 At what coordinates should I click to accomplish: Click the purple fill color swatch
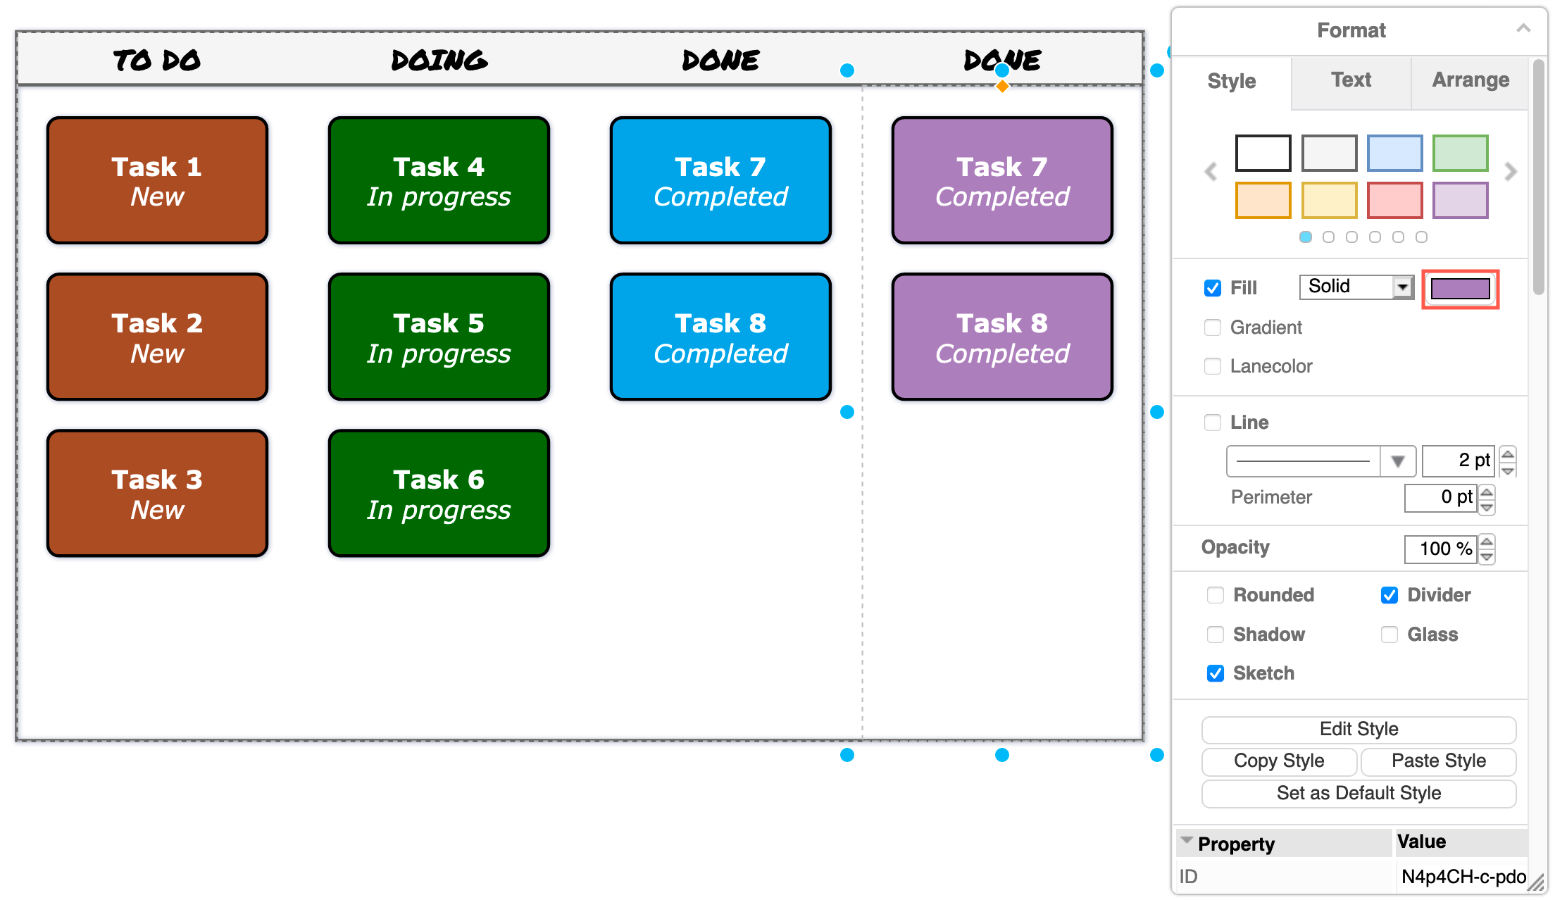(x=1462, y=287)
